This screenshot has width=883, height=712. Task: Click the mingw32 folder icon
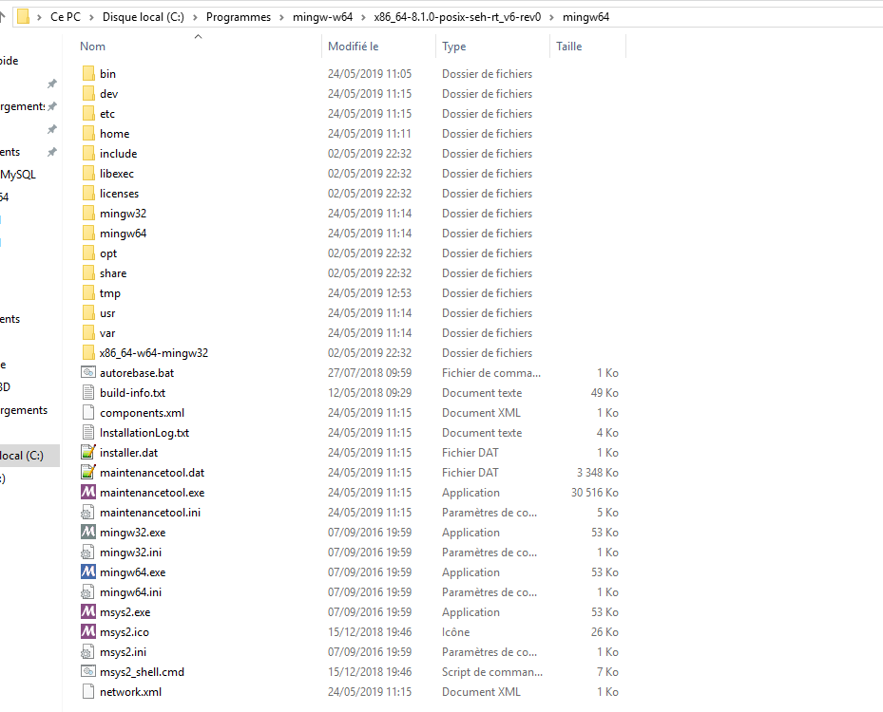(88, 214)
